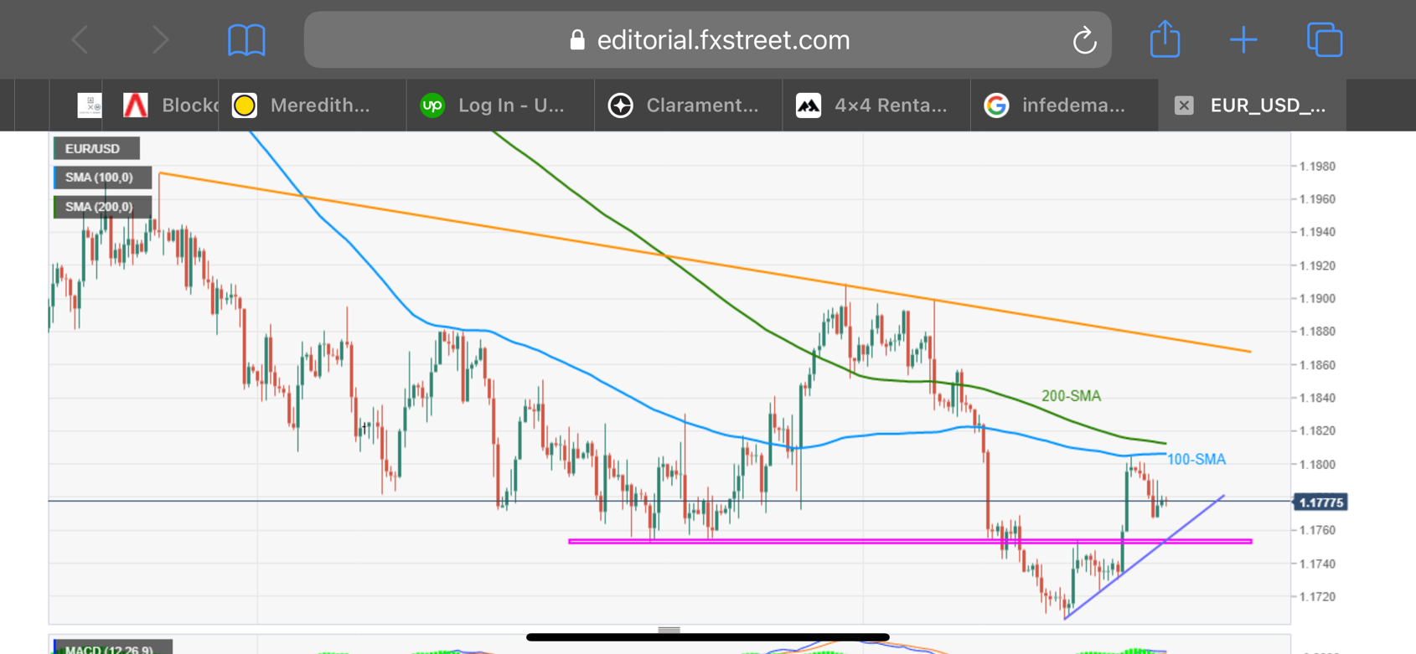Click the 1.17775 current price marker
The height and width of the screenshot is (654, 1416).
point(1320,502)
